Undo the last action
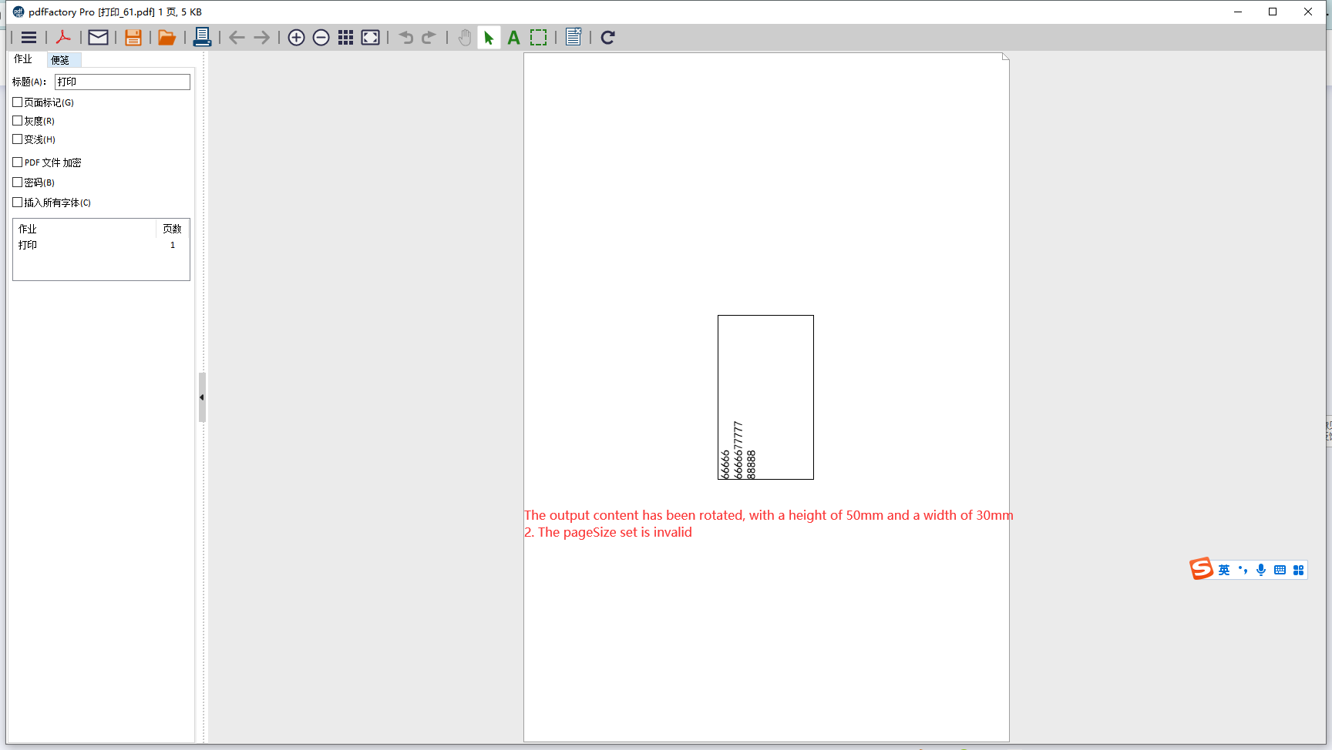Viewport: 1332px width, 750px height. coord(405,37)
